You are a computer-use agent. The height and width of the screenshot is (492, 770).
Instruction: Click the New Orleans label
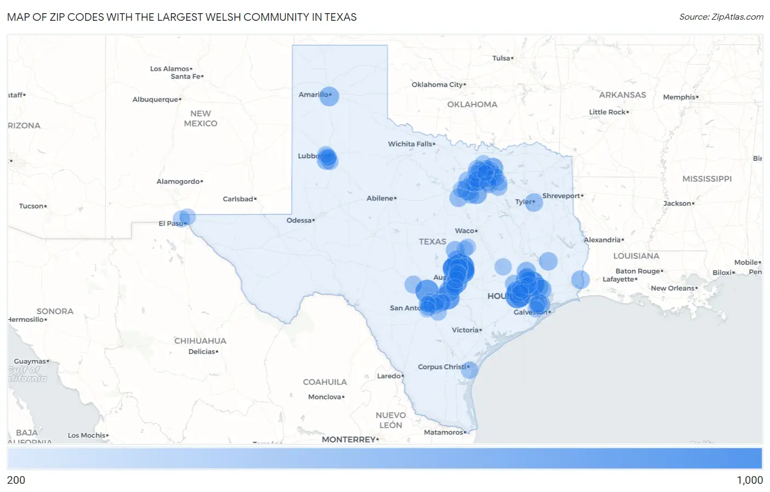click(673, 288)
